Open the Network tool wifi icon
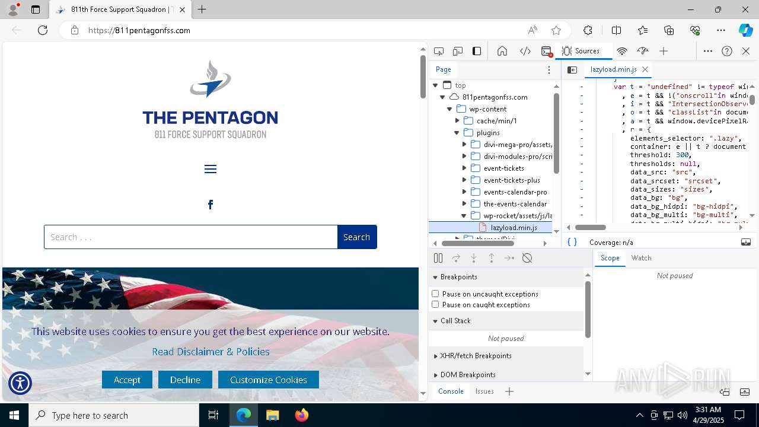 [x=622, y=51]
